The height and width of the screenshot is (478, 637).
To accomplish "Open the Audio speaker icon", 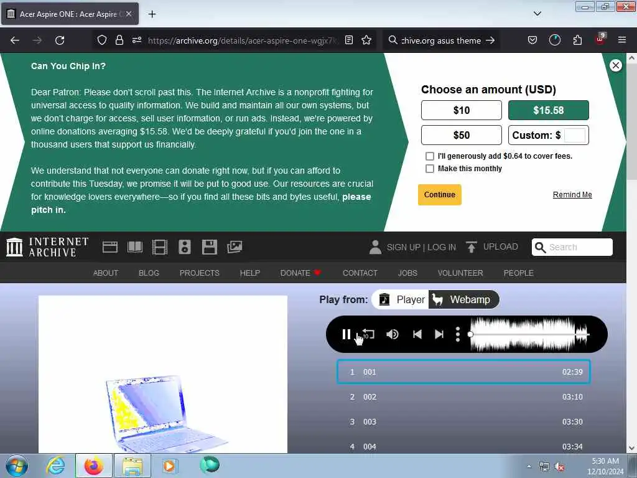I will click(184, 247).
